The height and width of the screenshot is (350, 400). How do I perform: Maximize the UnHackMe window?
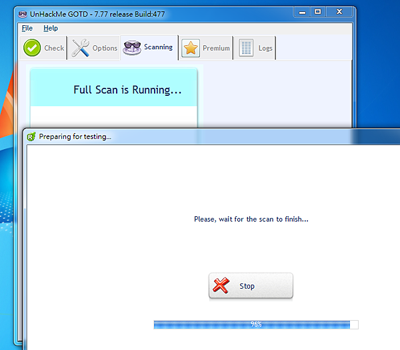click(x=318, y=12)
